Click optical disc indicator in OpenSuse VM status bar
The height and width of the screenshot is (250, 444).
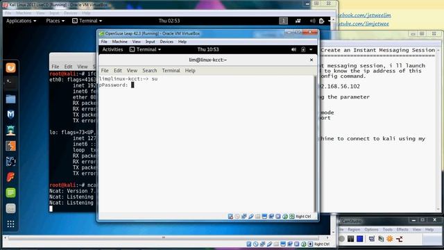237,217
